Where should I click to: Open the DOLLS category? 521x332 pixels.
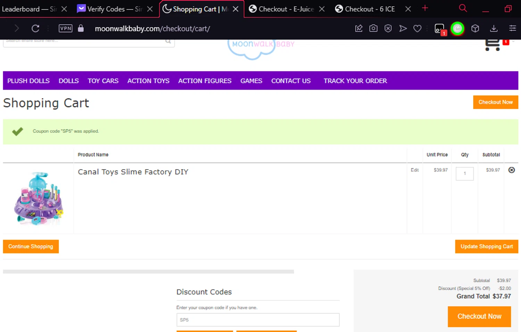68,81
